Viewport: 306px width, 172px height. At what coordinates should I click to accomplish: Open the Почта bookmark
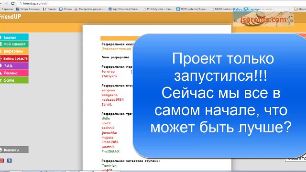(66, 9)
